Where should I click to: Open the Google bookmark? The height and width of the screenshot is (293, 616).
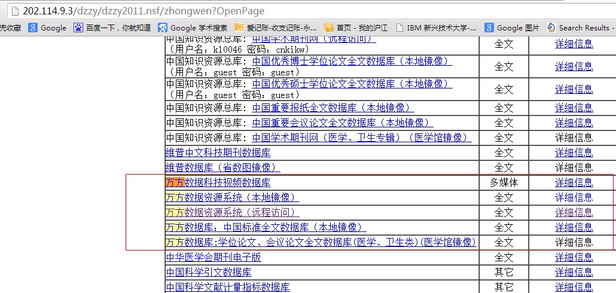47,28
